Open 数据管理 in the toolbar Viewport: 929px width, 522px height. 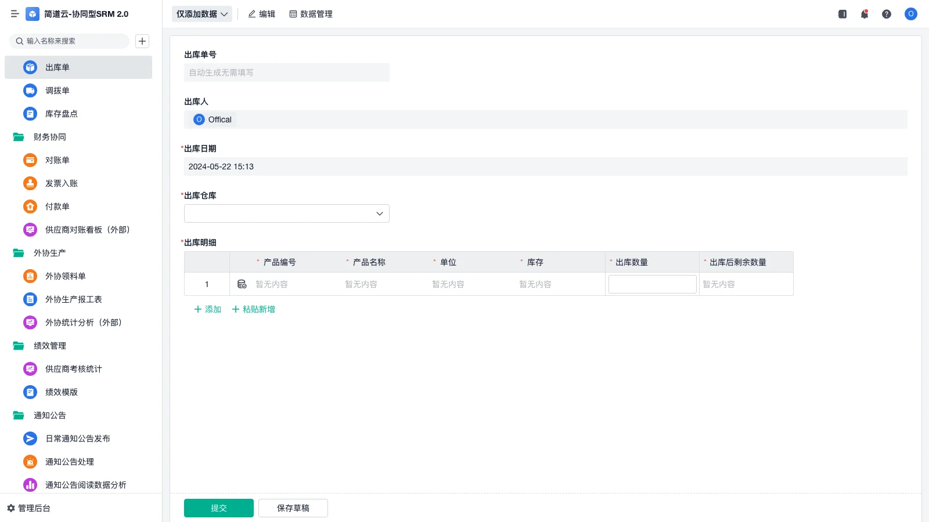[x=311, y=14]
